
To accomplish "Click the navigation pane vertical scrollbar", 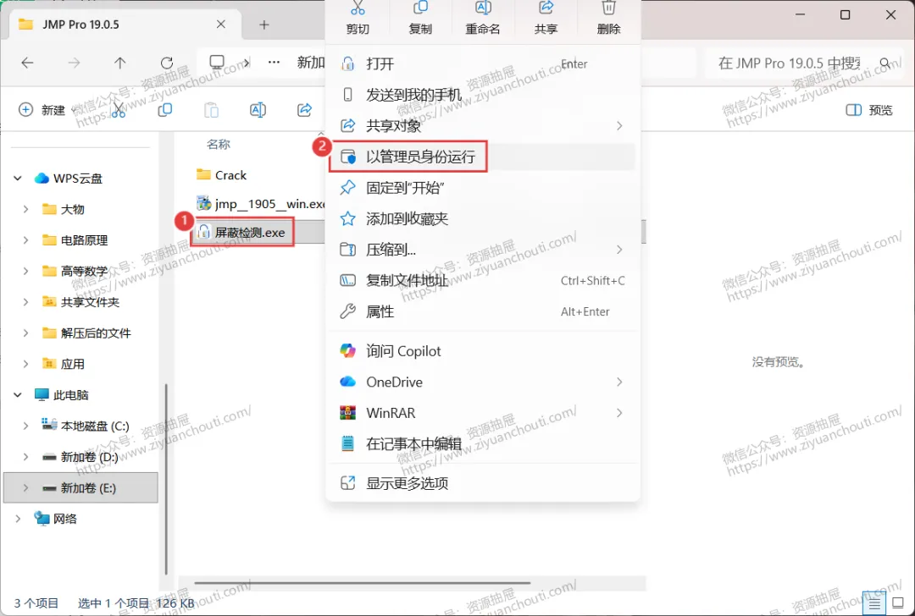I will (166, 479).
